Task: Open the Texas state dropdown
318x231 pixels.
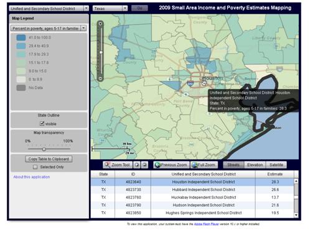Action: (x=110, y=8)
